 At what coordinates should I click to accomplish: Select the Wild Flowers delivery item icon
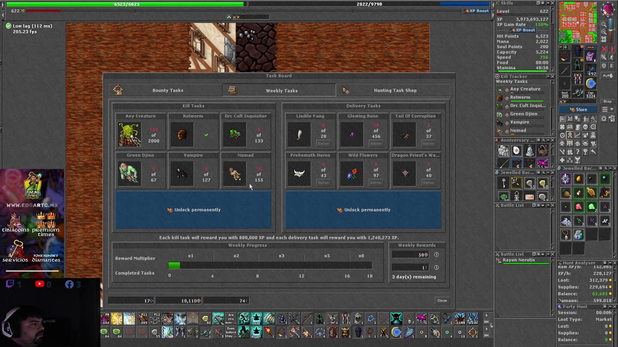point(352,173)
